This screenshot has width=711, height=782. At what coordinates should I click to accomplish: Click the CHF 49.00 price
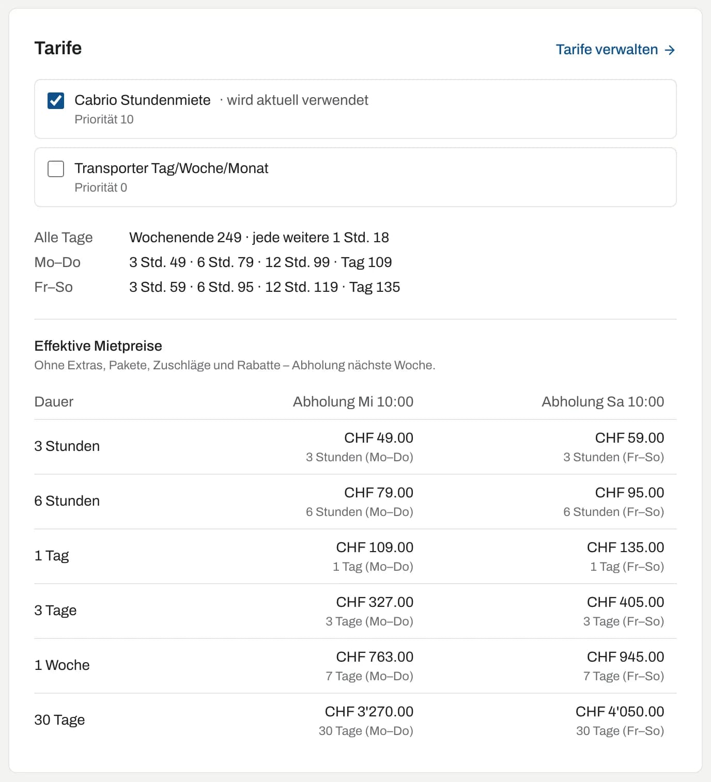click(x=379, y=437)
